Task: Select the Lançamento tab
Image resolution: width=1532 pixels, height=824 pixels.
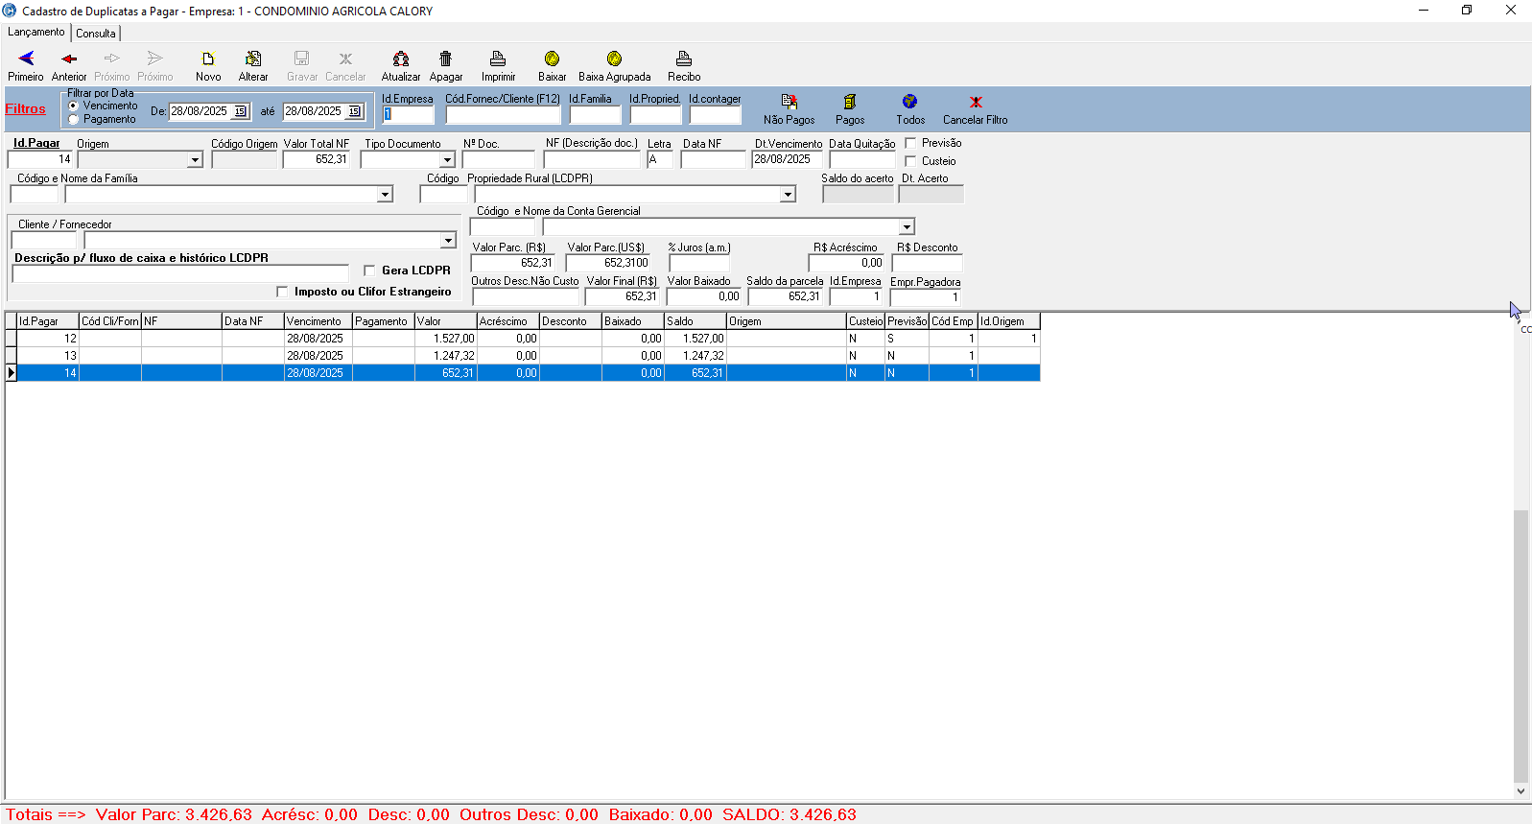Action: (x=36, y=33)
